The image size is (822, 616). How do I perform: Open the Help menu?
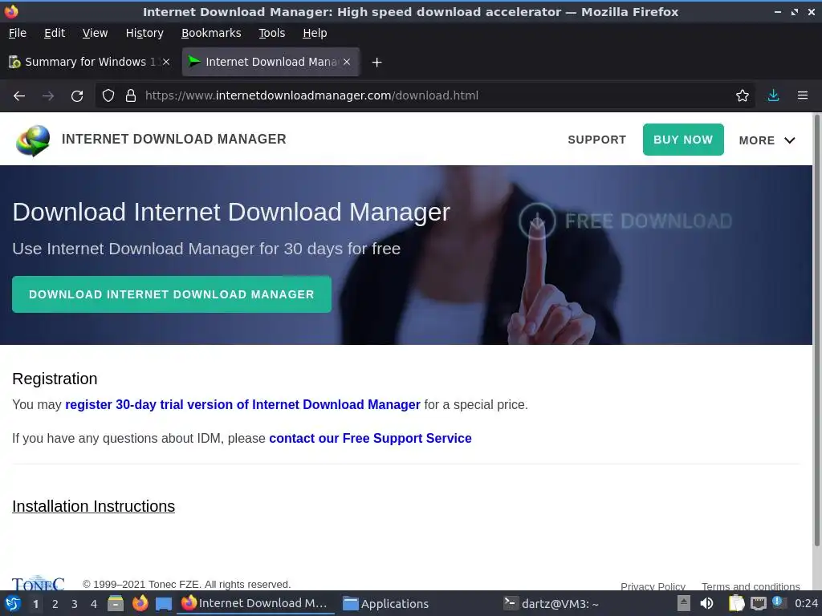pyautogui.click(x=315, y=33)
